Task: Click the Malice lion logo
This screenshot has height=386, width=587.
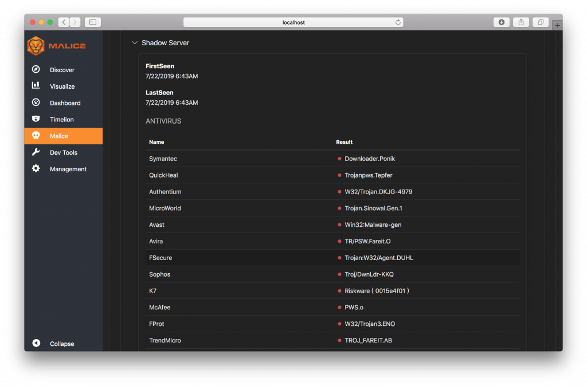Action: pyautogui.click(x=36, y=46)
